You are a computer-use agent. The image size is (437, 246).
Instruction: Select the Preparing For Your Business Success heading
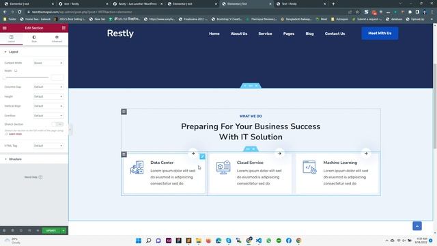coord(251,132)
